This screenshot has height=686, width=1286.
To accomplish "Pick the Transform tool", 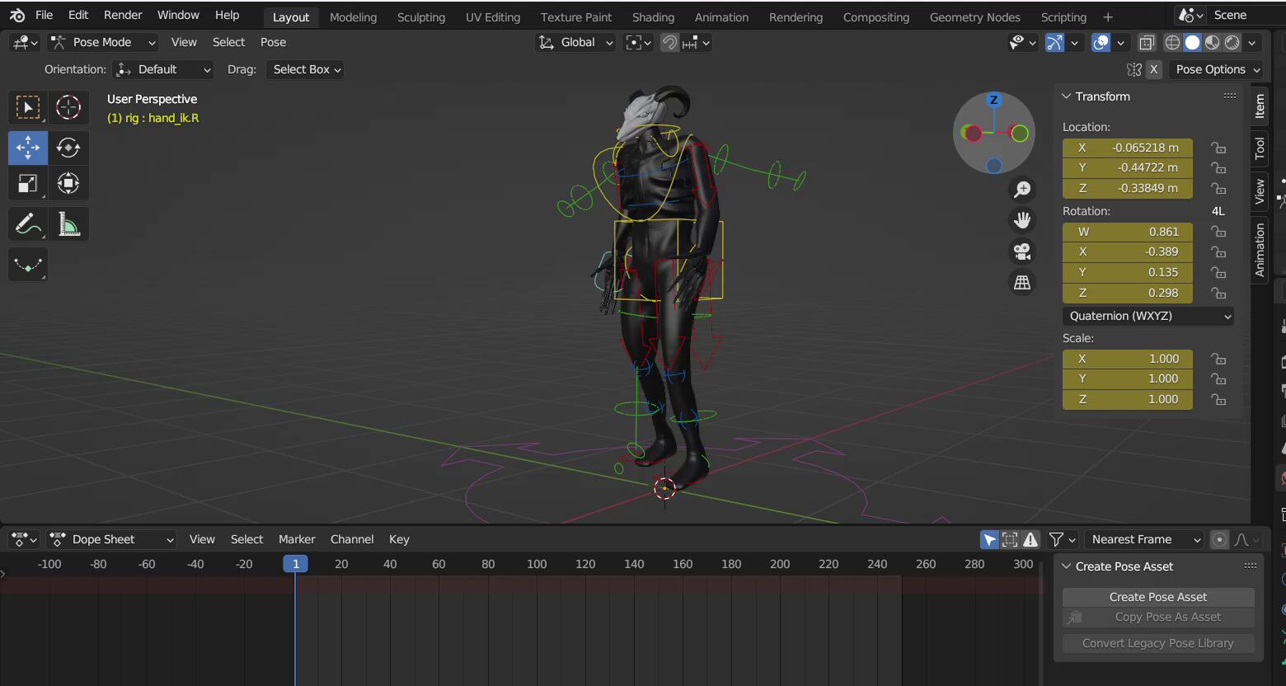I will pyautogui.click(x=68, y=183).
